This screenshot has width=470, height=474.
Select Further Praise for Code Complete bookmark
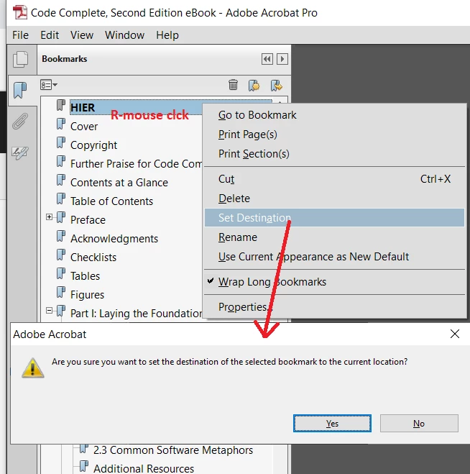click(x=136, y=164)
